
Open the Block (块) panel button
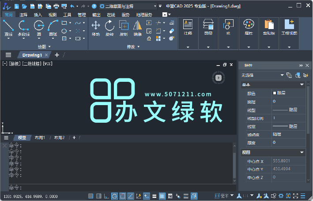pos(228,33)
